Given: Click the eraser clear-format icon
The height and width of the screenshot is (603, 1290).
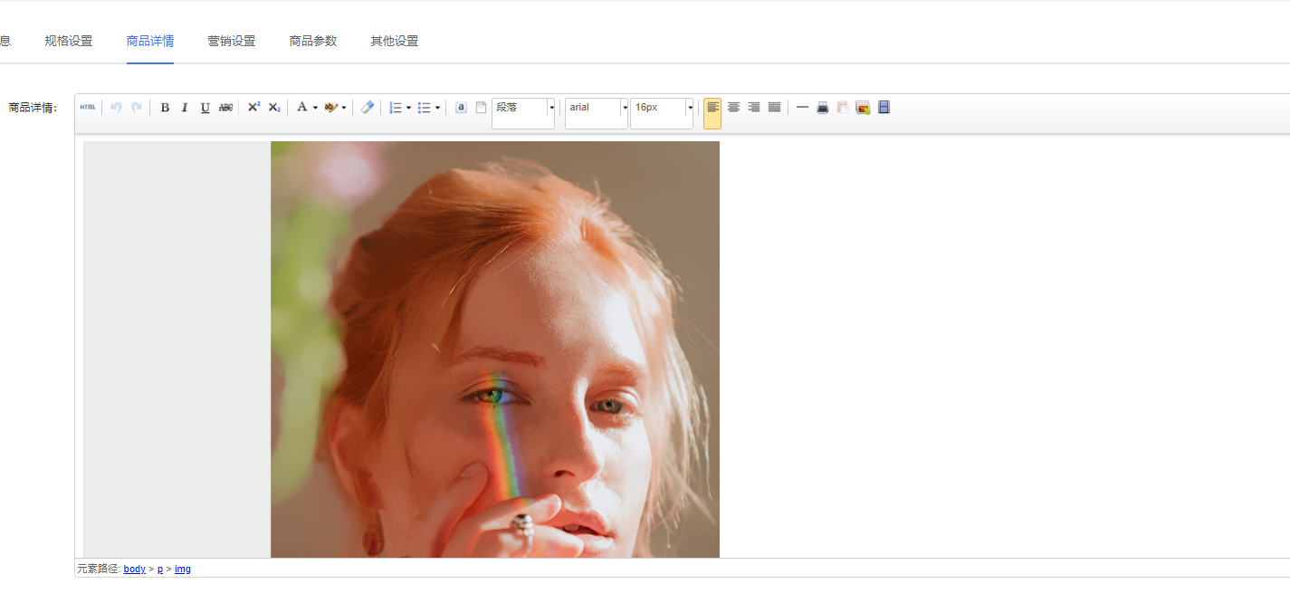Looking at the screenshot, I should (367, 108).
